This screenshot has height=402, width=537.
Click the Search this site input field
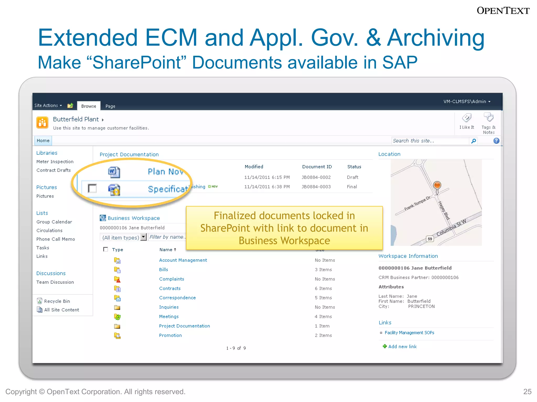[430, 141]
